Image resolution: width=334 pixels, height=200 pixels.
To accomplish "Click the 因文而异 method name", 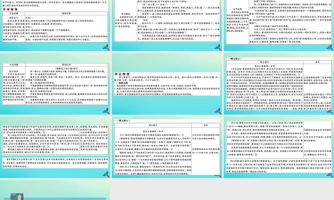I will pos(14,72).
